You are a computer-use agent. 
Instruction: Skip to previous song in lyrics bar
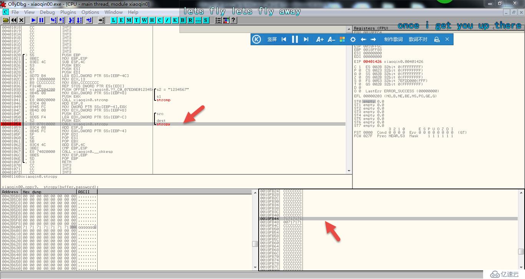pyautogui.click(x=284, y=39)
